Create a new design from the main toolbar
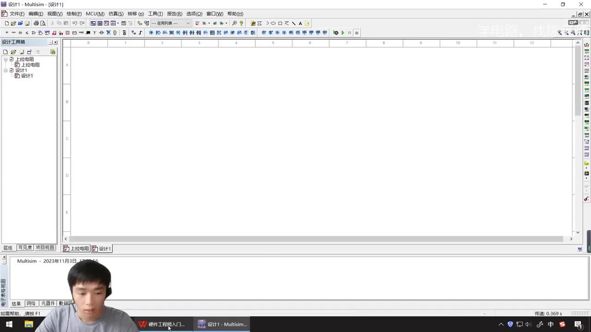The height and width of the screenshot is (332, 591). 6,23
